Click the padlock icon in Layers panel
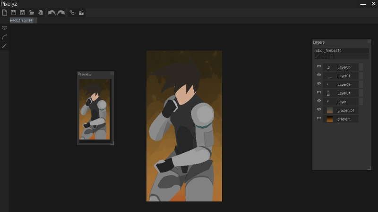Viewport: 378px width, 212px height. click(x=332, y=56)
